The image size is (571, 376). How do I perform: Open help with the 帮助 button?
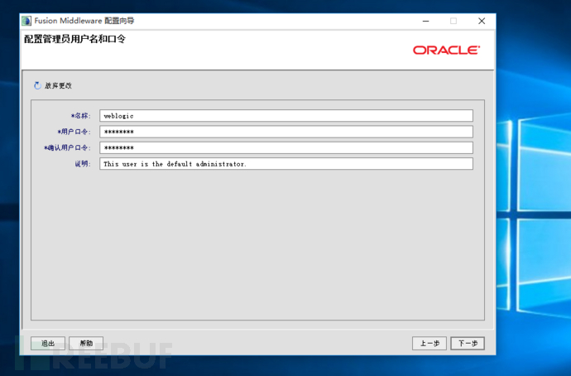click(86, 343)
